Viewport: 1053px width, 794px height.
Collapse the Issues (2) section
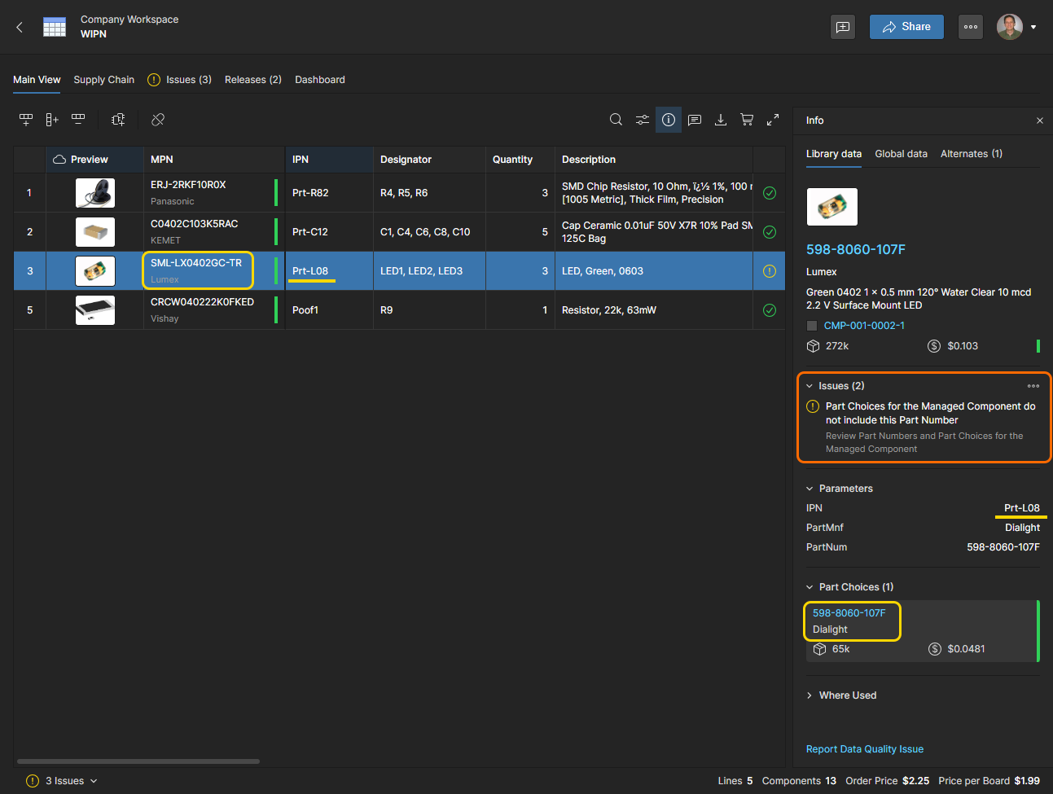(809, 386)
